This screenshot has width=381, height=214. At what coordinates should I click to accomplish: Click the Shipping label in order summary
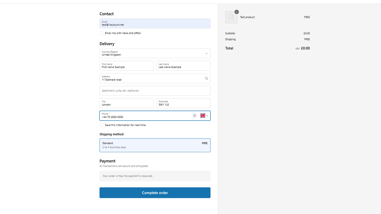point(230,39)
